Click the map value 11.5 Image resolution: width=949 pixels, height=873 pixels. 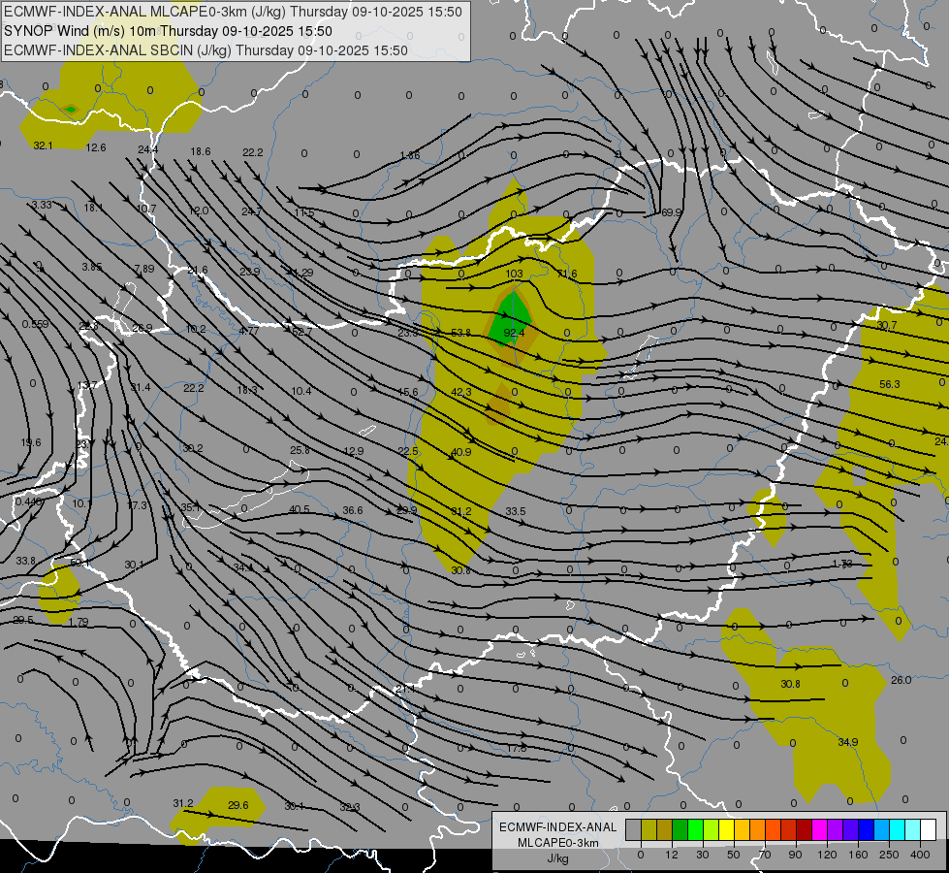tap(304, 212)
